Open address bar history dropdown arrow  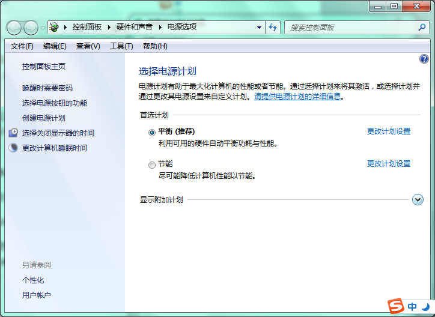(259, 28)
